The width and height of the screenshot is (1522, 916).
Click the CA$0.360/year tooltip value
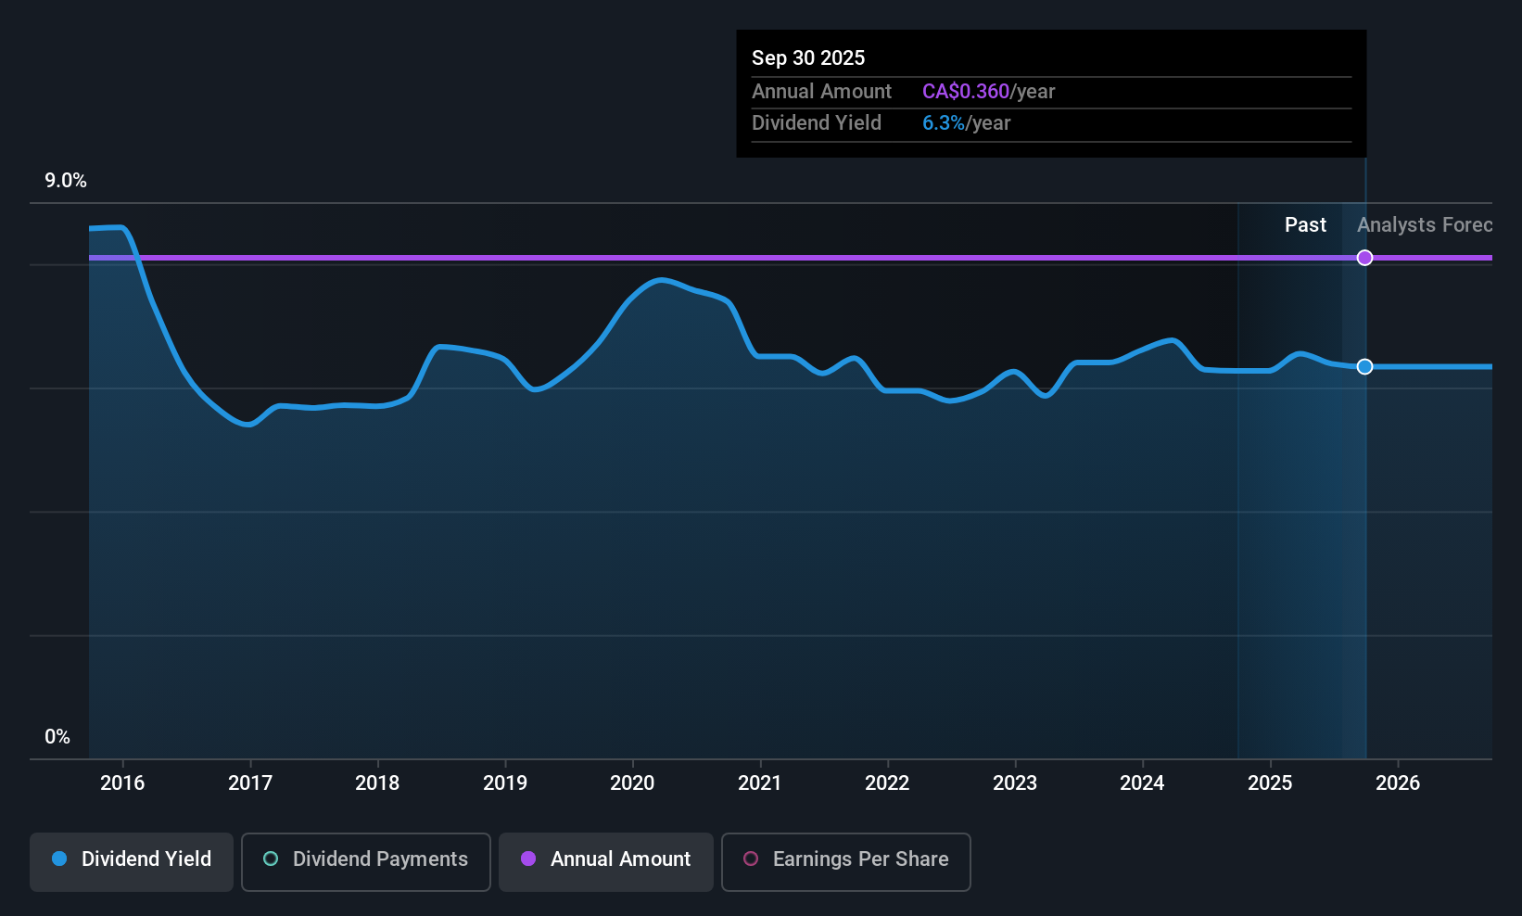pyautogui.click(x=988, y=92)
